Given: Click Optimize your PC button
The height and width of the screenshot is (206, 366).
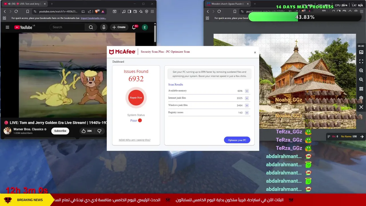Looking at the screenshot, I should coord(237,140).
